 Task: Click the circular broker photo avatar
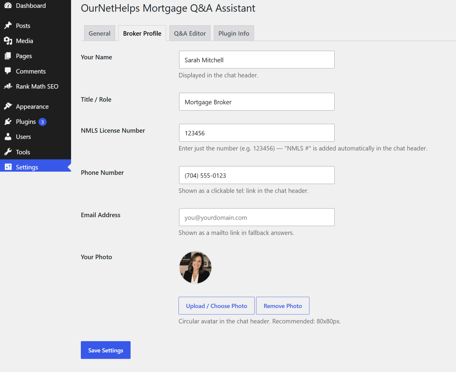point(195,268)
